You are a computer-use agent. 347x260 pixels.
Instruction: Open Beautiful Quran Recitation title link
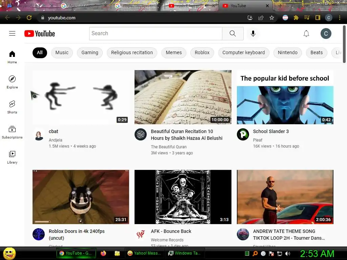(187, 135)
